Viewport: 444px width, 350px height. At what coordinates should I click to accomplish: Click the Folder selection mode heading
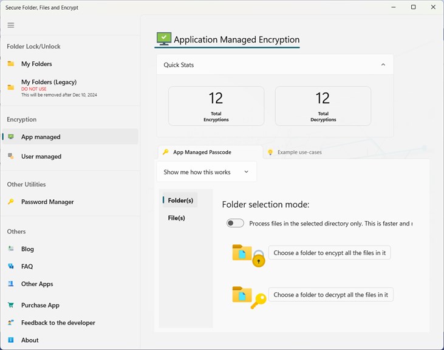(x=265, y=204)
